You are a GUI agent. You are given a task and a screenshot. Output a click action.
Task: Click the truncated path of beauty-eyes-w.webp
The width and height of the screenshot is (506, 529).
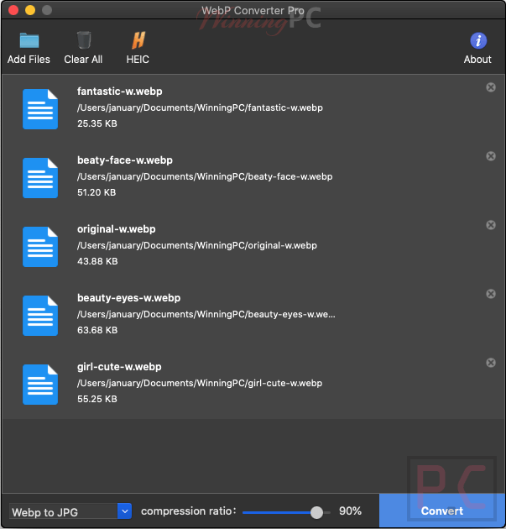coord(206,314)
